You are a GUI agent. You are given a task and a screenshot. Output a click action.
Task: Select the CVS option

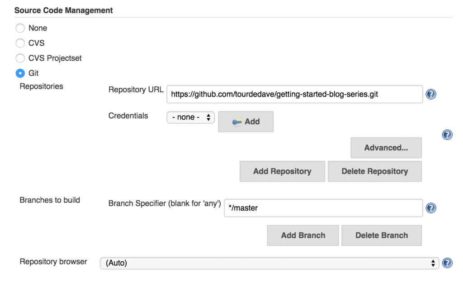tap(20, 43)
